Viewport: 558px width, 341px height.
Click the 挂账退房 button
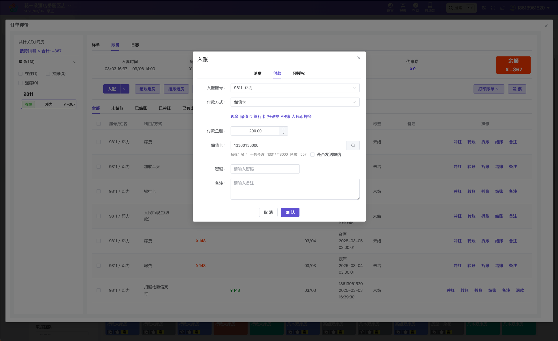(x=176, y=89)
